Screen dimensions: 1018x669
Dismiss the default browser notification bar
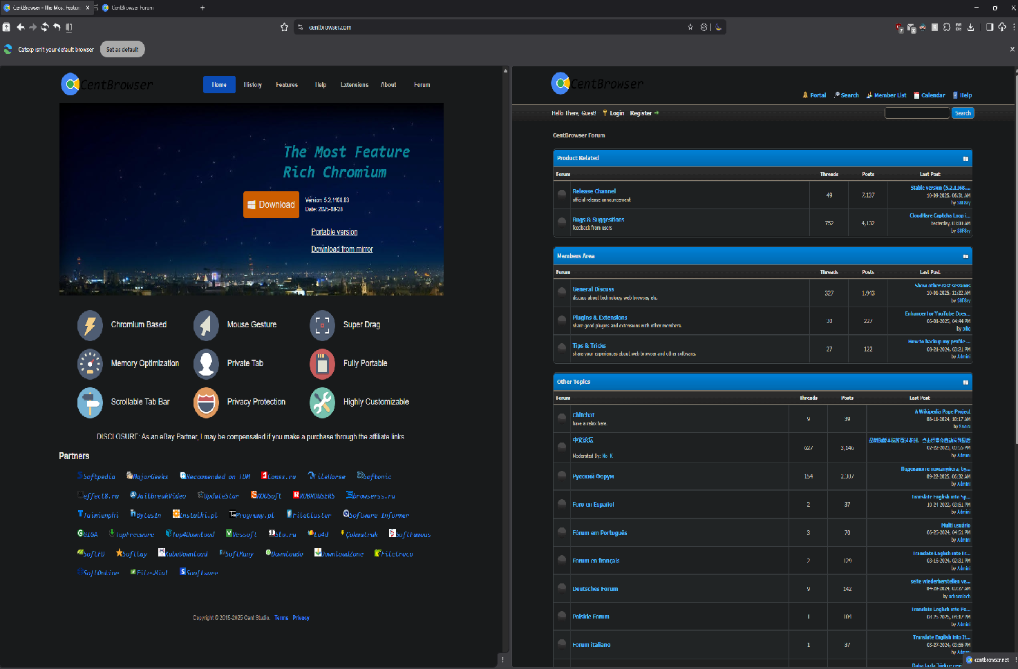point(1012,50)
